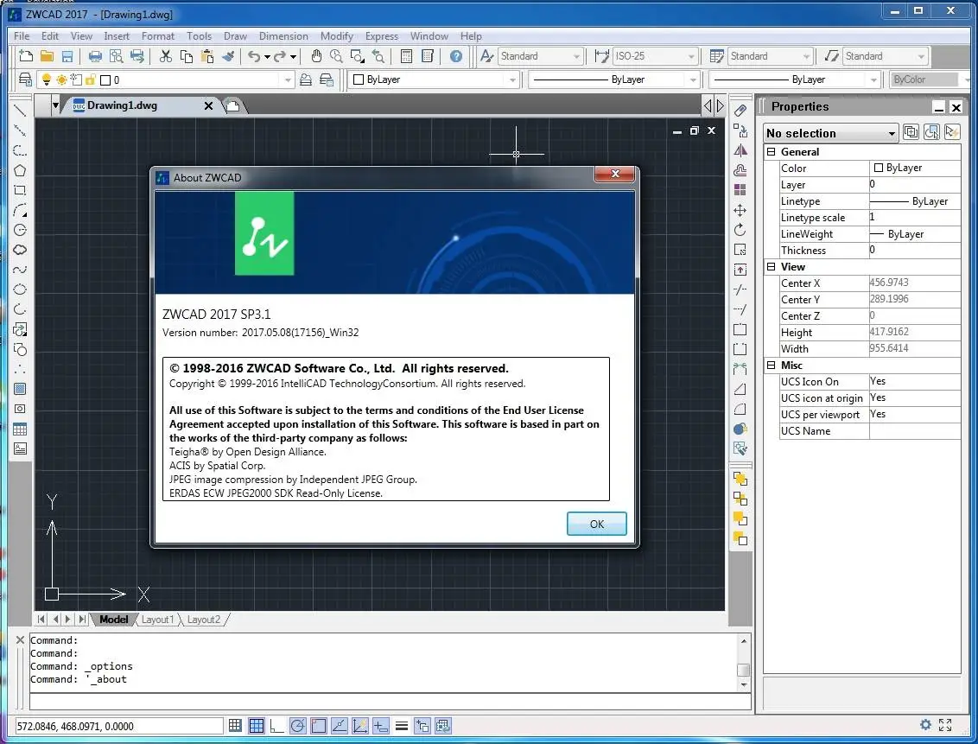Enable Polar tracking from the status bar
Image resolution: width=978 pixels, height=744 pixels.
(x=297, y=725)
